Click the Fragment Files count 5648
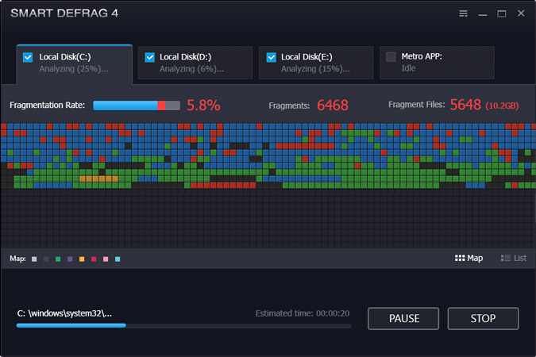 [x=465, y=105]
